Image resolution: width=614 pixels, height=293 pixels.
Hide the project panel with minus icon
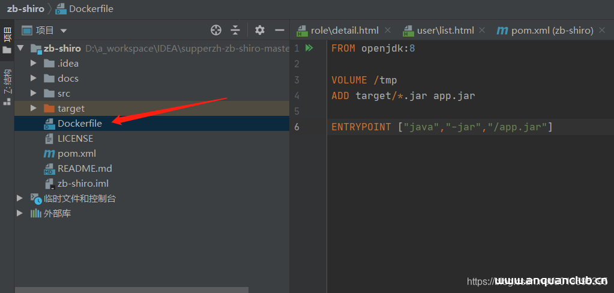click(279, 30)
